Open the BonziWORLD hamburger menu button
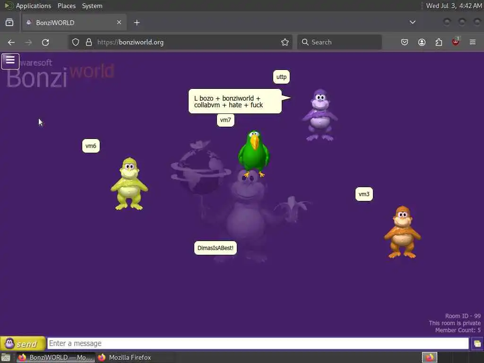The image size is (484, 363). click(10, 61)
